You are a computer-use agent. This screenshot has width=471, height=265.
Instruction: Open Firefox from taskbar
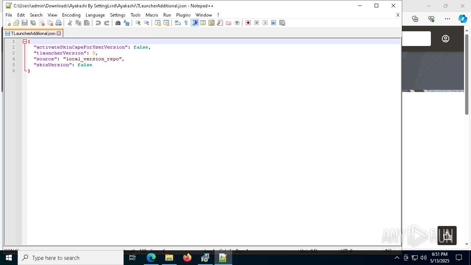click(187, 258)
